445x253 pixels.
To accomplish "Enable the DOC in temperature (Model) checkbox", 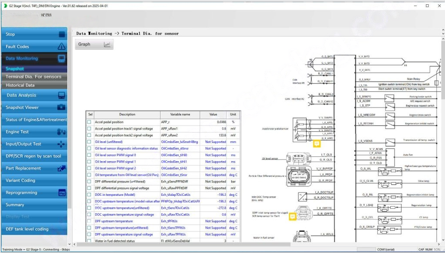I will click(x=89, y=195).
